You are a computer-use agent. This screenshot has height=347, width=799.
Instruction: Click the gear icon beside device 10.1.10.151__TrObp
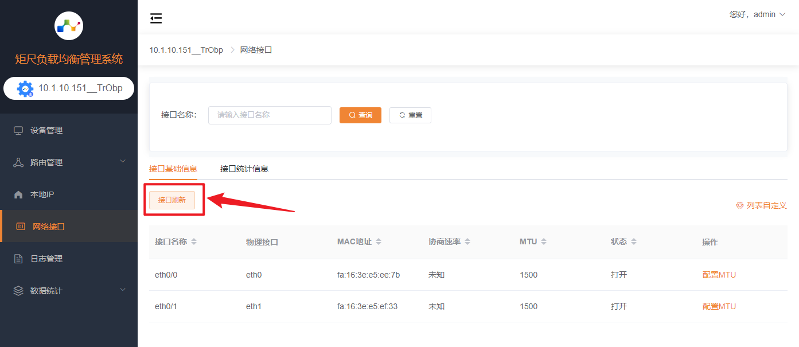point(25,89)
